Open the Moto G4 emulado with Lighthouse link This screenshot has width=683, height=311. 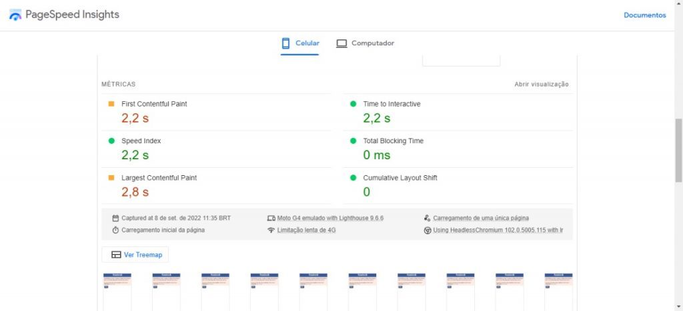pos(330,218)
